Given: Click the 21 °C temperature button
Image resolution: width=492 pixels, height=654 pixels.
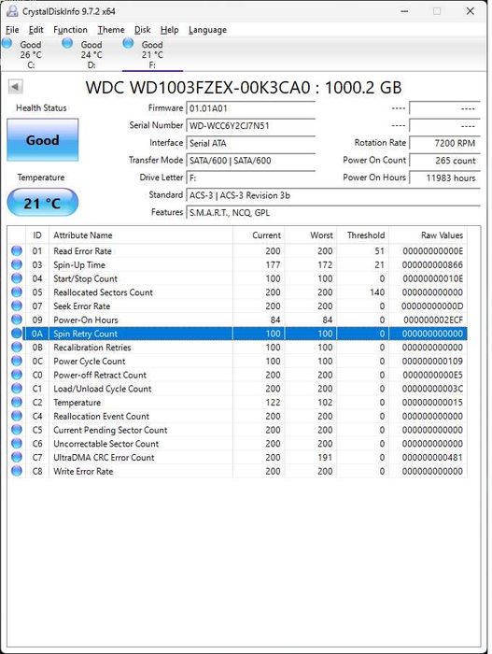Looking at the screenshot, I should 43,203.
